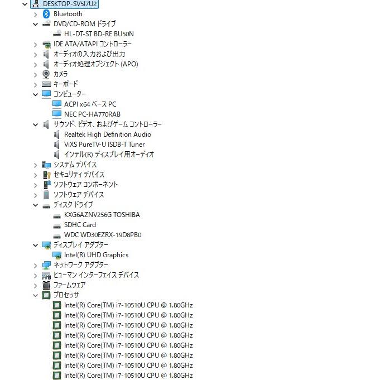Select the サウンド、ビデオ、およびゲーム コントローラー label

click(108, 124)
